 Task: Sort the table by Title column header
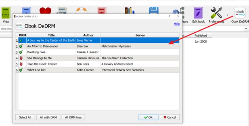click(x=51, y=35)
